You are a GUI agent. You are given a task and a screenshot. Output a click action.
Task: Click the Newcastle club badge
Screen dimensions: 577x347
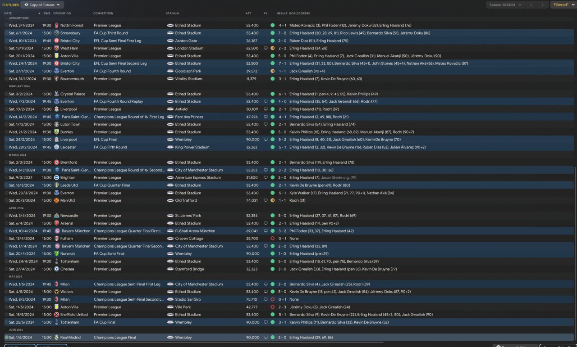point(56,216)
